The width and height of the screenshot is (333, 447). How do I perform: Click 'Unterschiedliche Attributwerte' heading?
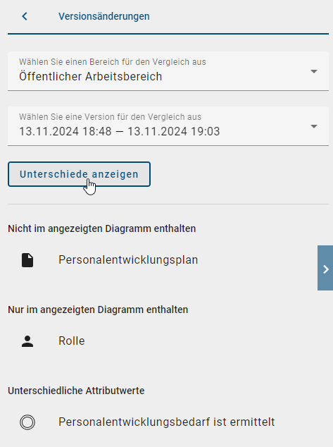tap(76, 391)
